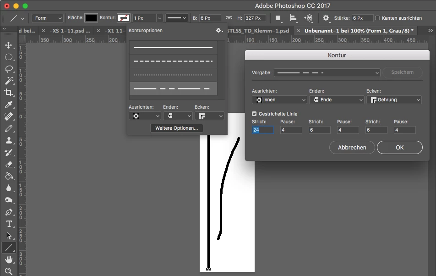Image resolution: width=436 pixels, height=276 pixels.
Task: Select the Hand tool
Action: pos(9,259)
